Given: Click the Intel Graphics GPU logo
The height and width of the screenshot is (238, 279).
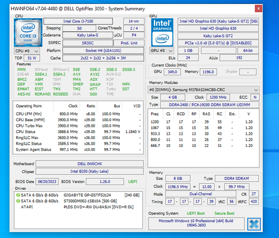Looking at the screenshot, I should click(162, 32).
